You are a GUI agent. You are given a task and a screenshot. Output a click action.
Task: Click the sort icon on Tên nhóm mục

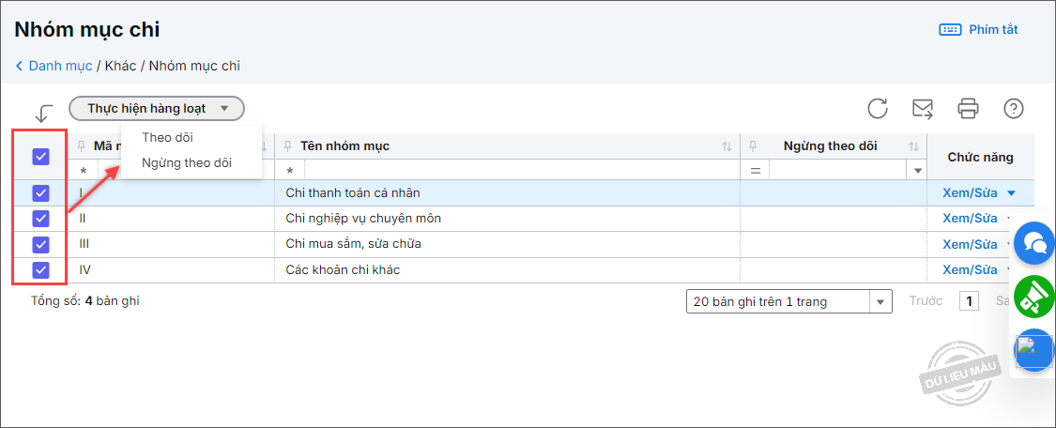[x=727, y=147]
